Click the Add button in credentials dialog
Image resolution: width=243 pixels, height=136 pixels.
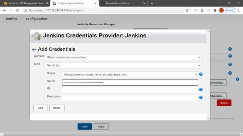coord(41,108)
